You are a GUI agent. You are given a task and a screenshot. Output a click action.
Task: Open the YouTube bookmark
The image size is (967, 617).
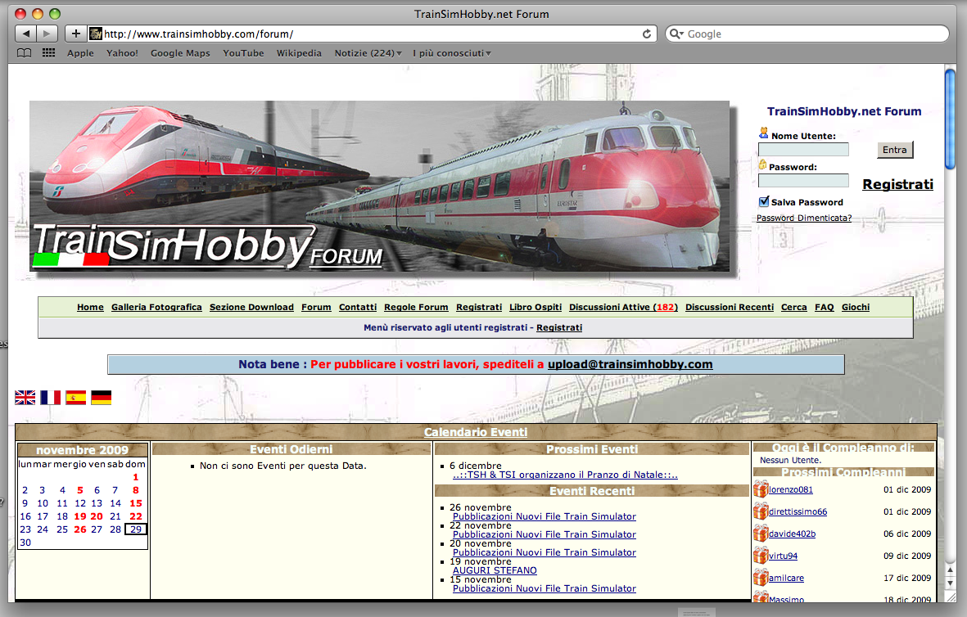(243, 53)
